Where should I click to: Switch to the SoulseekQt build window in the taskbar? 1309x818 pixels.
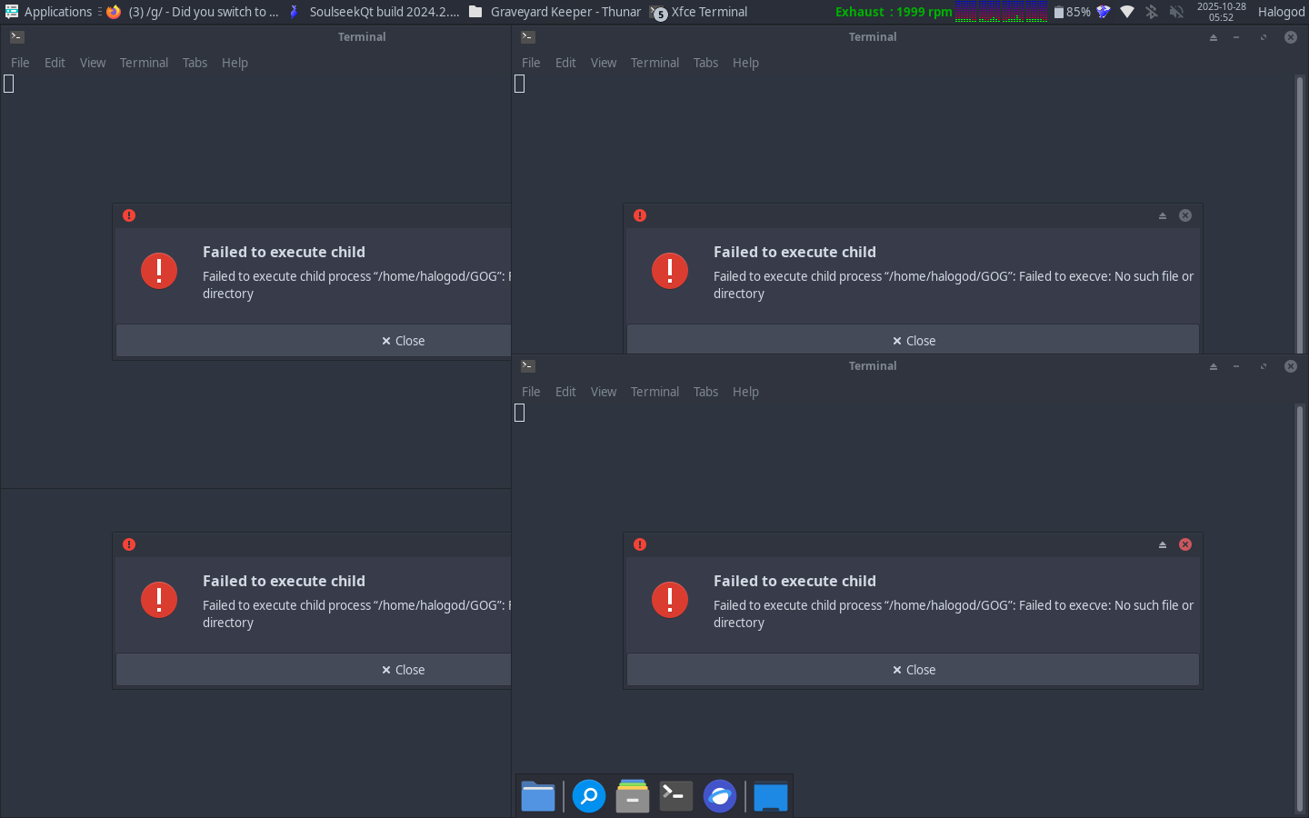click(x=374, y=12)
